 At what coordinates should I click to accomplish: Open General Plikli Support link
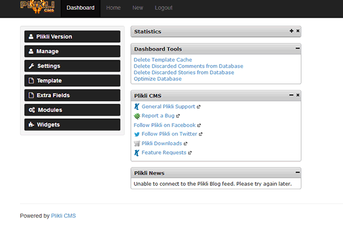(168, 107)
